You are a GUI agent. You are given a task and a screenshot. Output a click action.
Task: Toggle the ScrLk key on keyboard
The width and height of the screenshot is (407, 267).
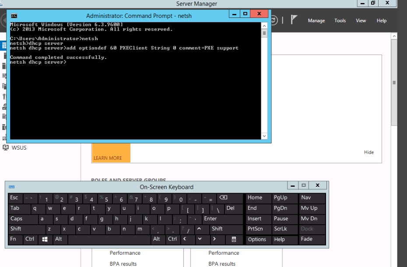pyautogui.click(x=285, y=229)
